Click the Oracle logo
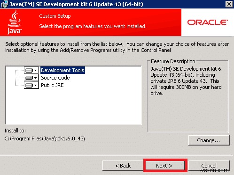 click(x=208, y=22)
